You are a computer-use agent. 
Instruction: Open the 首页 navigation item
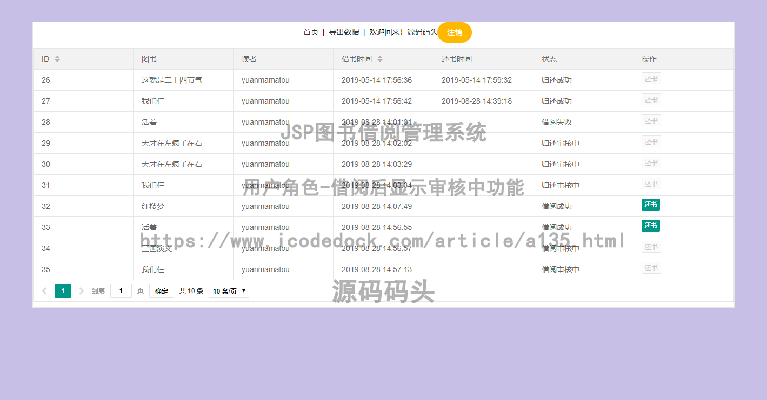coord(310,32)
